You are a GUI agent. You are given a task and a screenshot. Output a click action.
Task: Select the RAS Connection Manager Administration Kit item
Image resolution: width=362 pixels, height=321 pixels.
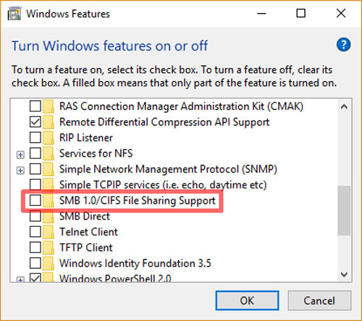point(181,107)
